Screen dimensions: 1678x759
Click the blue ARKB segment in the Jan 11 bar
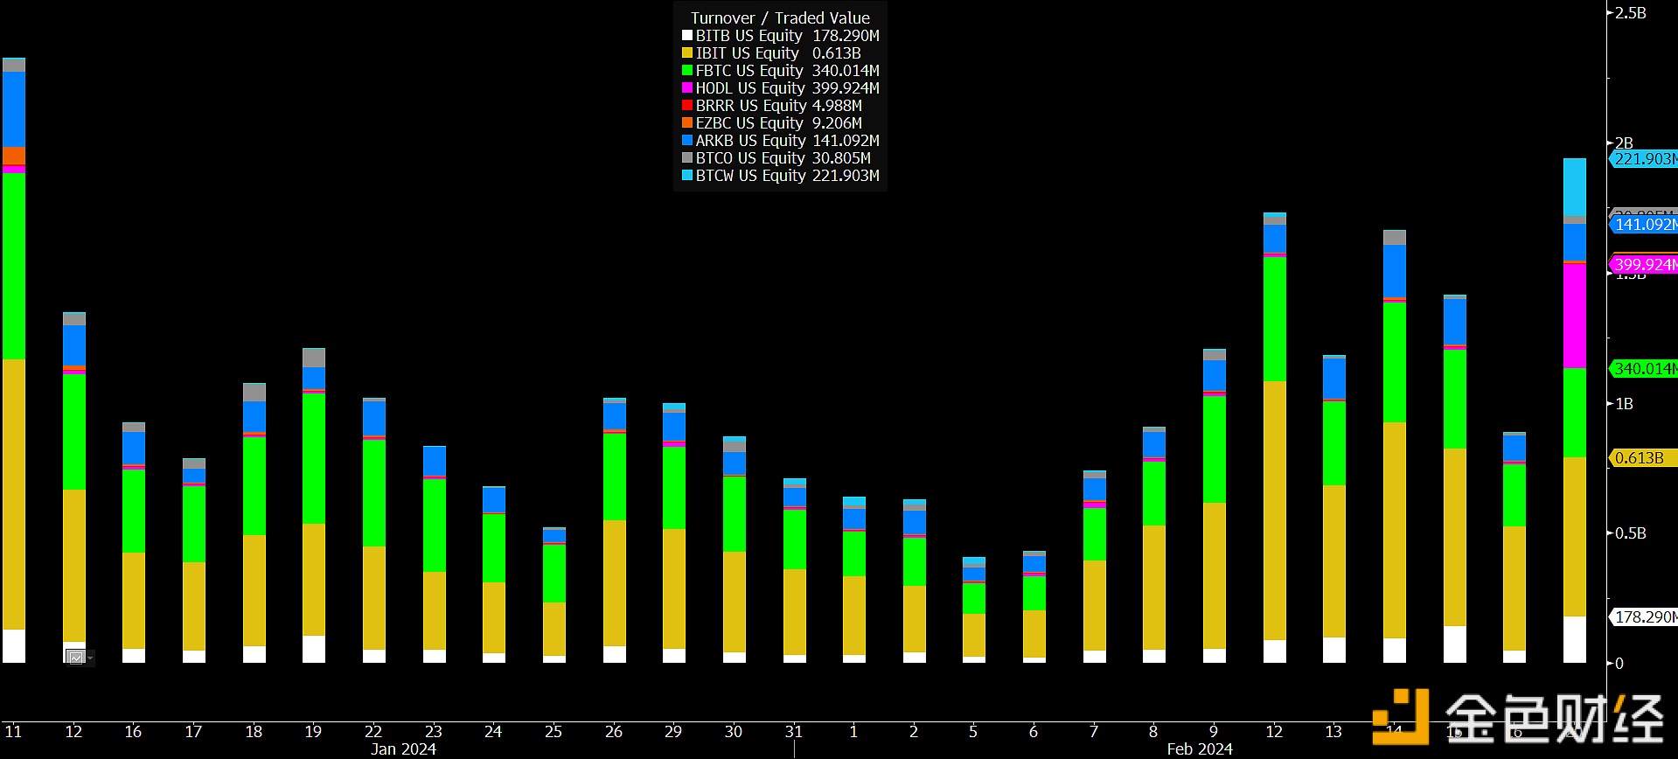[14, 109]
